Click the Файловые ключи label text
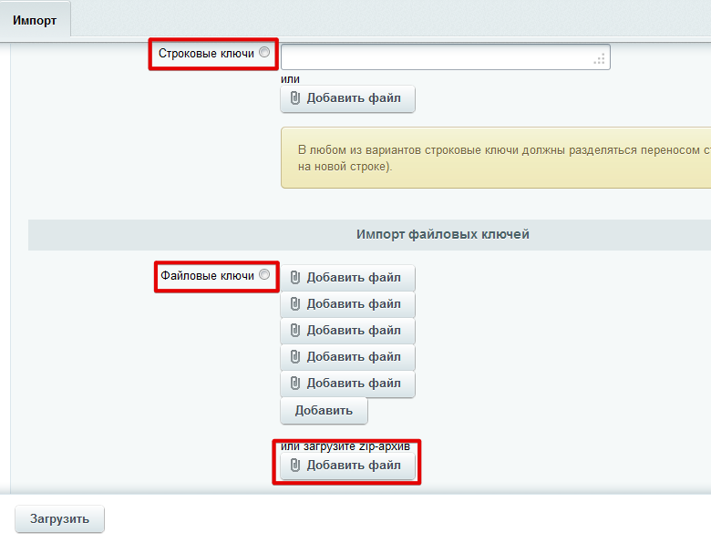This screenshot has height=543, width=711. point(207,275)
